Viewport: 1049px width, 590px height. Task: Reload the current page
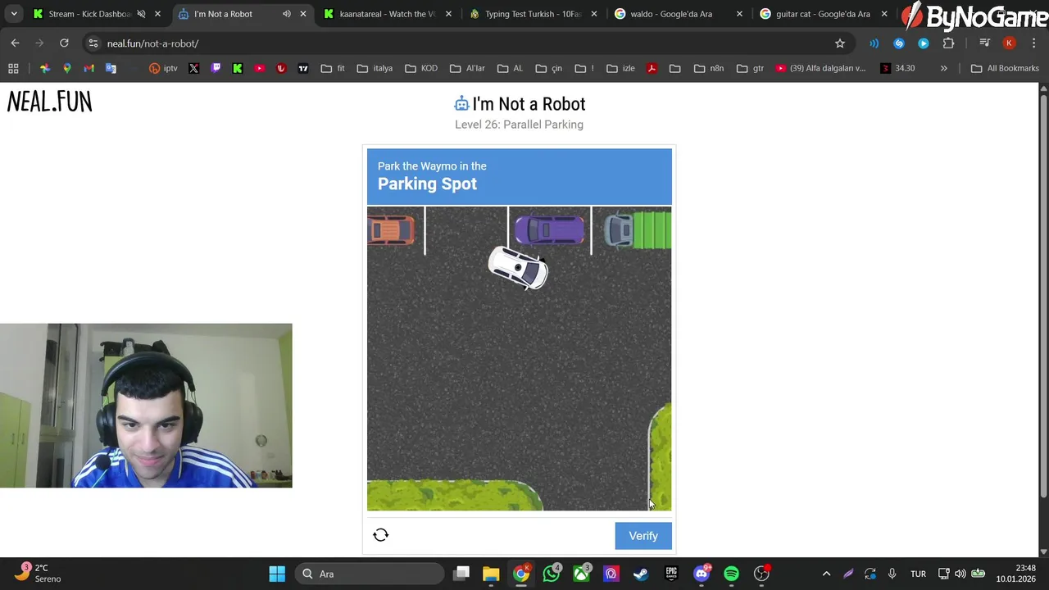coord(64,43)
